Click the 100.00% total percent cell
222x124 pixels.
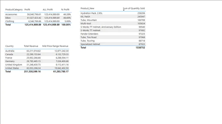66,24
